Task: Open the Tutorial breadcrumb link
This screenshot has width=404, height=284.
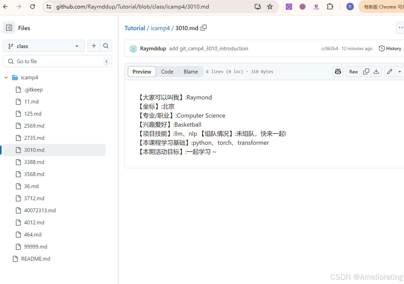Action: (135, 28)
